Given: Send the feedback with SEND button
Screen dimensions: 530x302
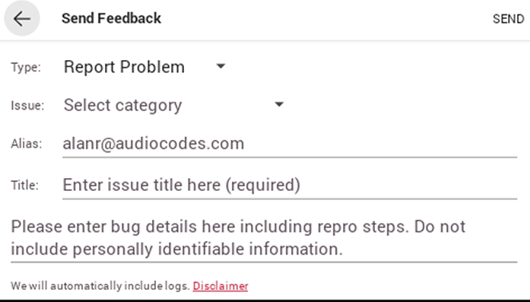Looking at the screenshot, I should pyautogui.click(x=508, y=19).
